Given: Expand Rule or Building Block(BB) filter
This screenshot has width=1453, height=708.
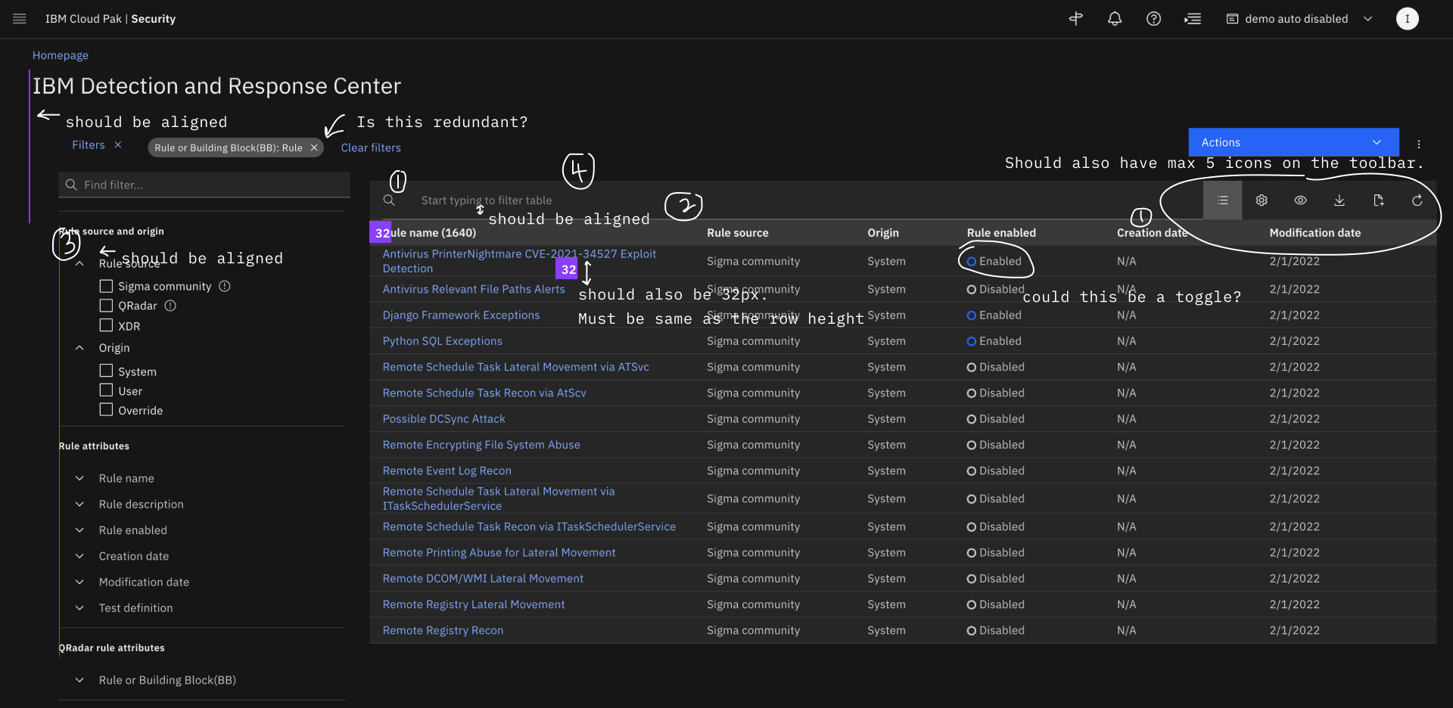Looking at the screenshot, I should pyautogui.click(x=79, y=680).
